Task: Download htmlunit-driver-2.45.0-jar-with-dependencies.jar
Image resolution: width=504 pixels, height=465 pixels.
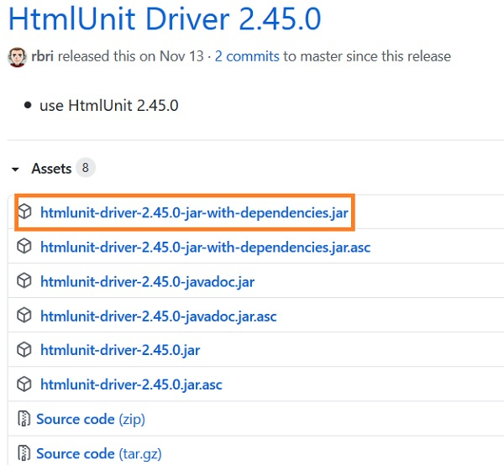Action: [x=195, y=212]
